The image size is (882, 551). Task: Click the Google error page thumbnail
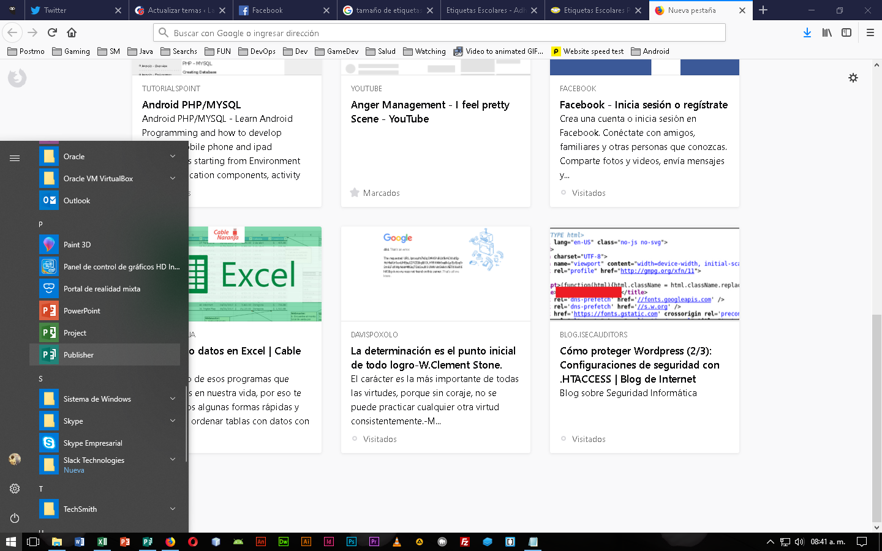point(435,274)
